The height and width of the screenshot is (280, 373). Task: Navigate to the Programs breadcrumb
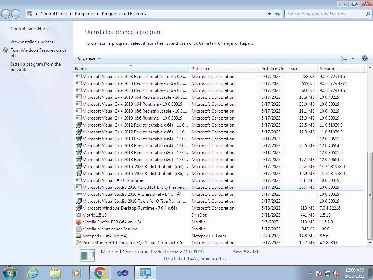(84, 14)
